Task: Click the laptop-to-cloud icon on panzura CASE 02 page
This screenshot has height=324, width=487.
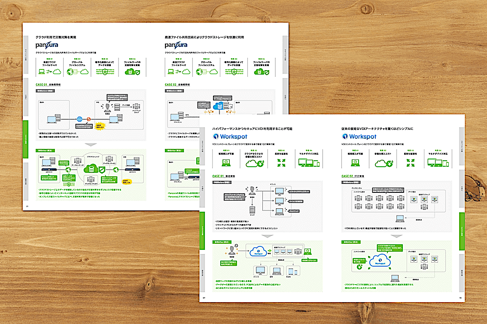Action: tap(179, 72)
